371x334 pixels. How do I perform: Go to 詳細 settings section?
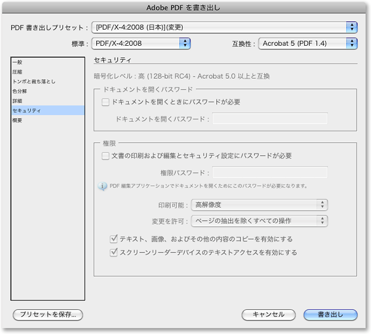pos(18,101)
